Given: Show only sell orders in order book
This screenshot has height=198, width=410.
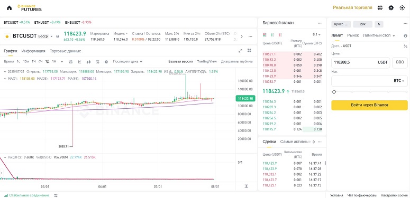Looking at the screenshot, I should [x=280, y=35].
